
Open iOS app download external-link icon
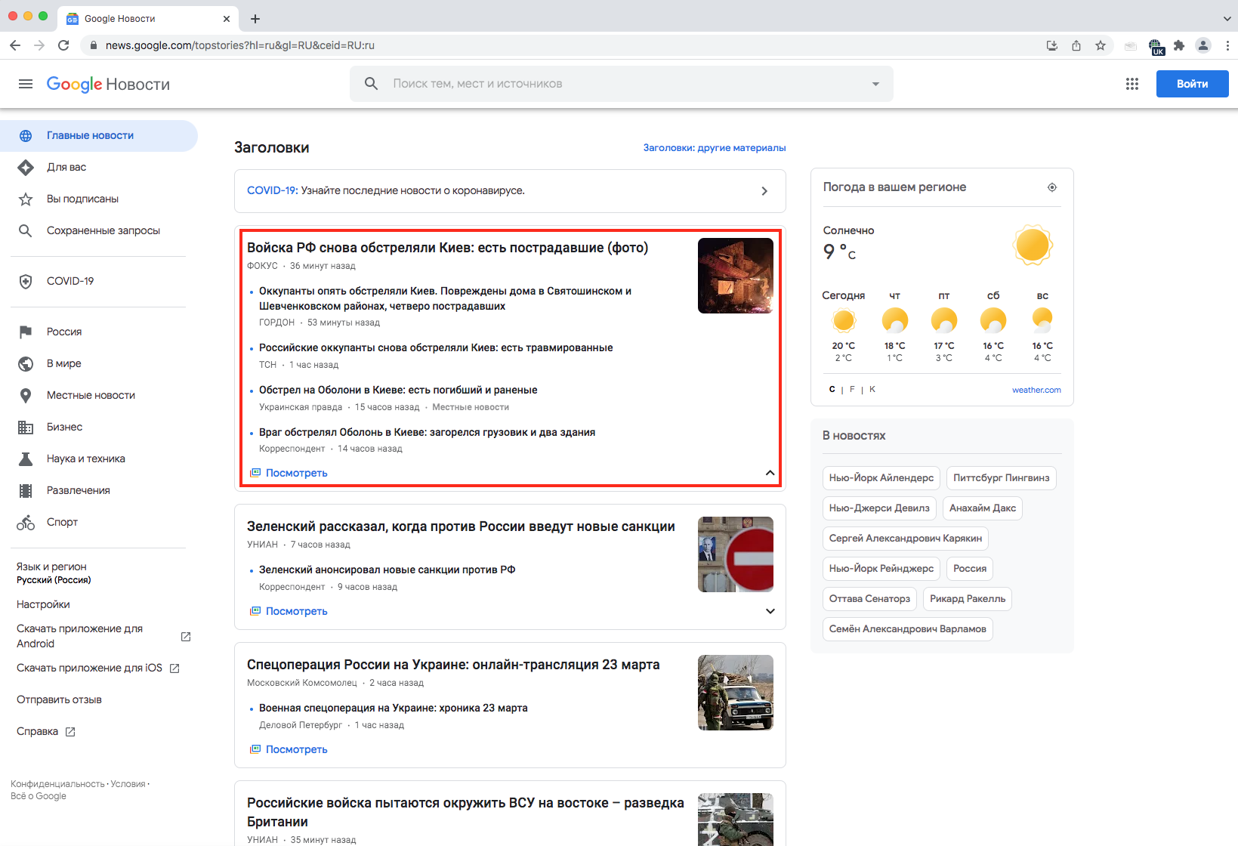coord(174,668)
